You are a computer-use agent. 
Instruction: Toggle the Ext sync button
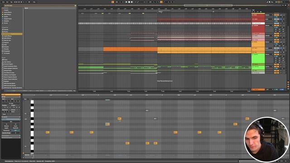[7, 2]
